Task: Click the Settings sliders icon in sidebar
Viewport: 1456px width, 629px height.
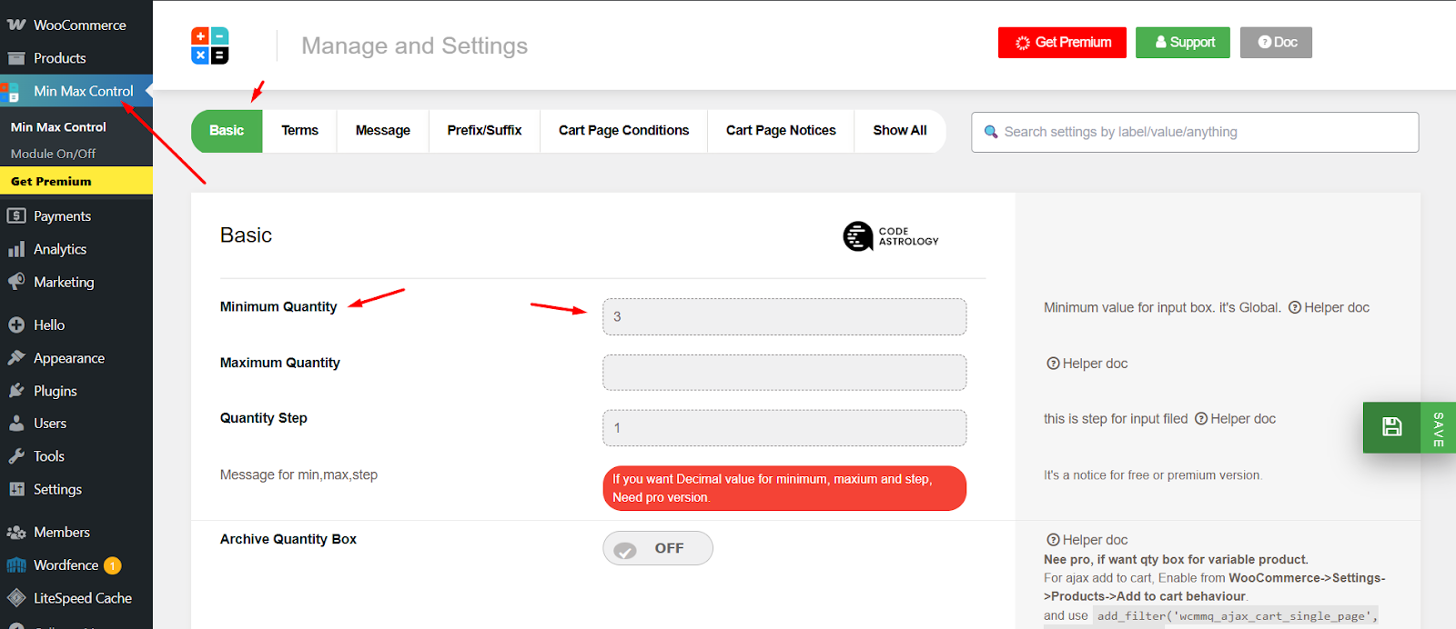Action: 16,489
